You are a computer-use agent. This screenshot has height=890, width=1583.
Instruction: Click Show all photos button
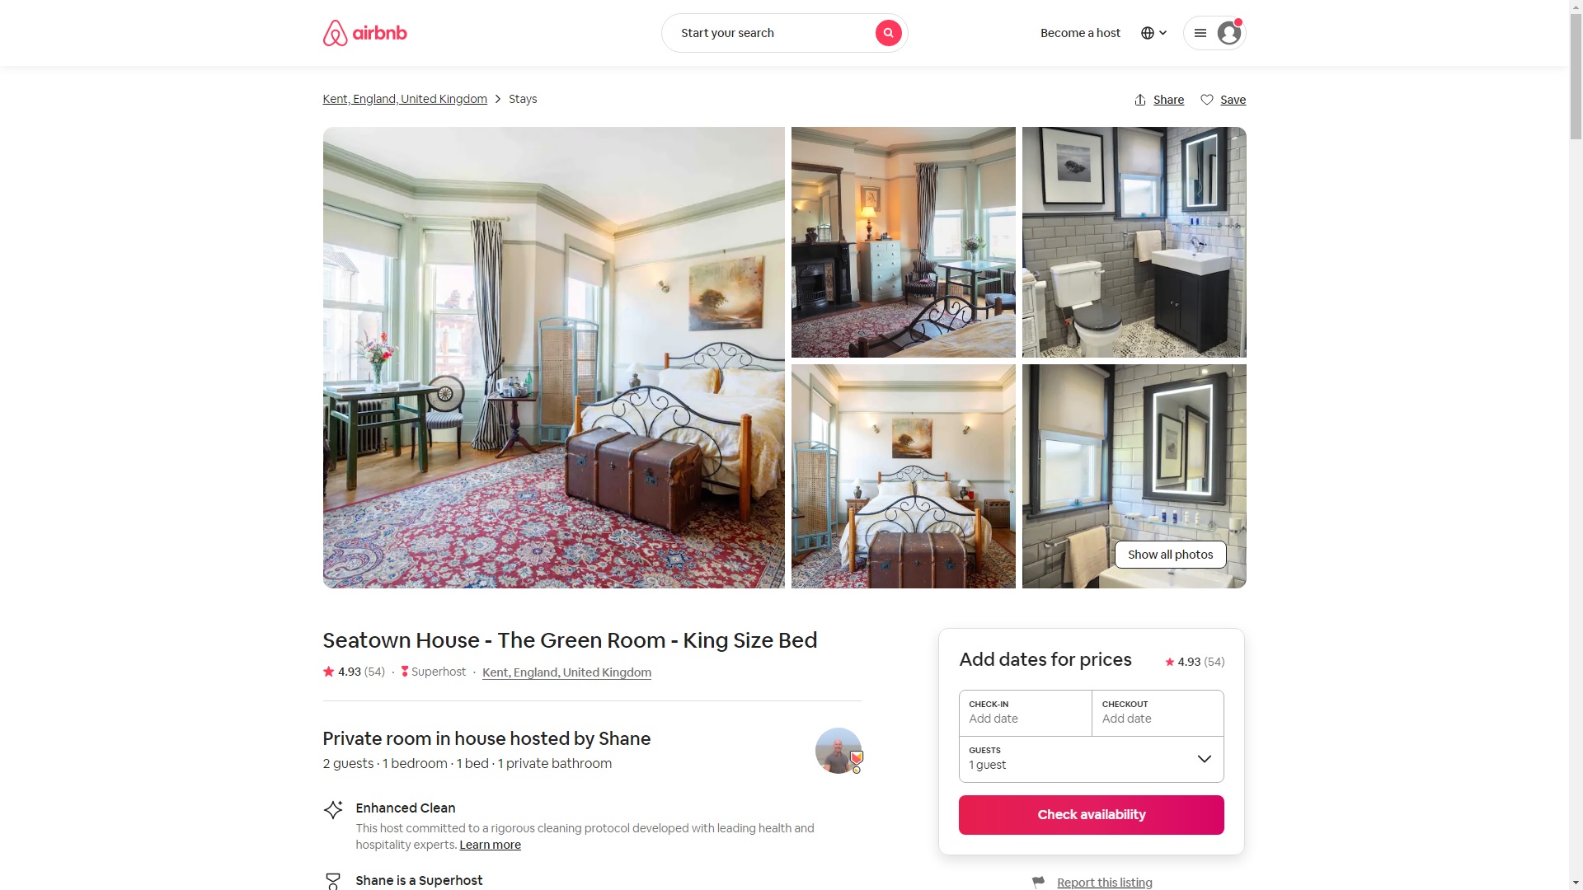(1170, 555)
